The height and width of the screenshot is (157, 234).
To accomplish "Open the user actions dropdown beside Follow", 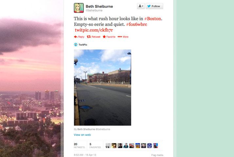I will pos(141,6).
